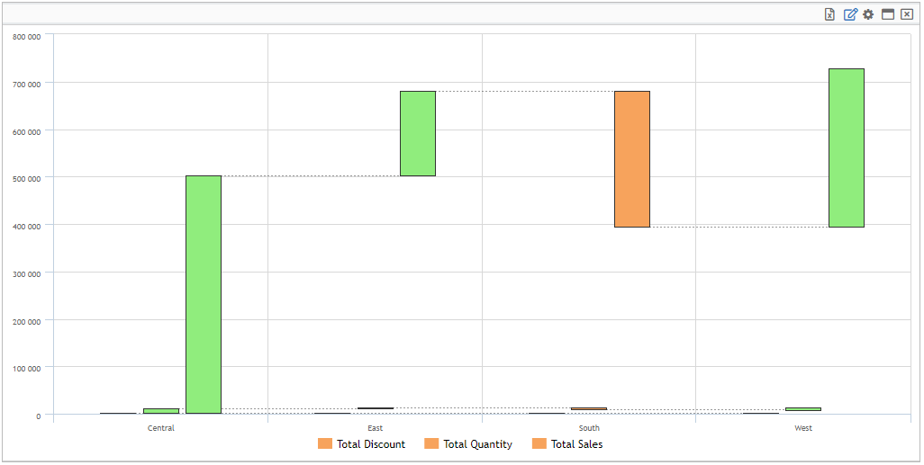Export the chart to Excel file
Image resolution: width=924 pixels, height=465 pixels.
pyautogui.click(x=830, y=14)
